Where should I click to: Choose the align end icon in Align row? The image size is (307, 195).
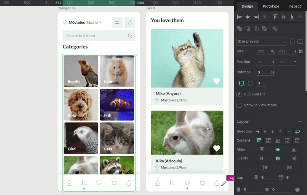coord(294,149)
